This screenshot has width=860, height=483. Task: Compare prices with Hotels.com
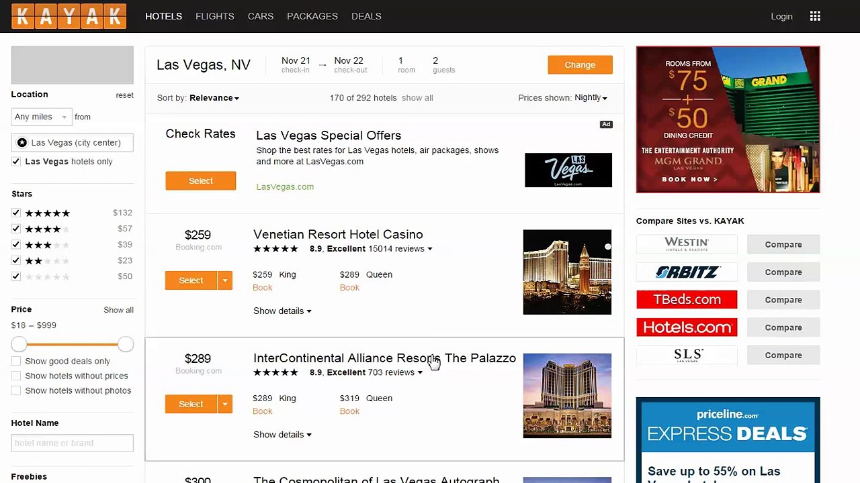point(783,327)
